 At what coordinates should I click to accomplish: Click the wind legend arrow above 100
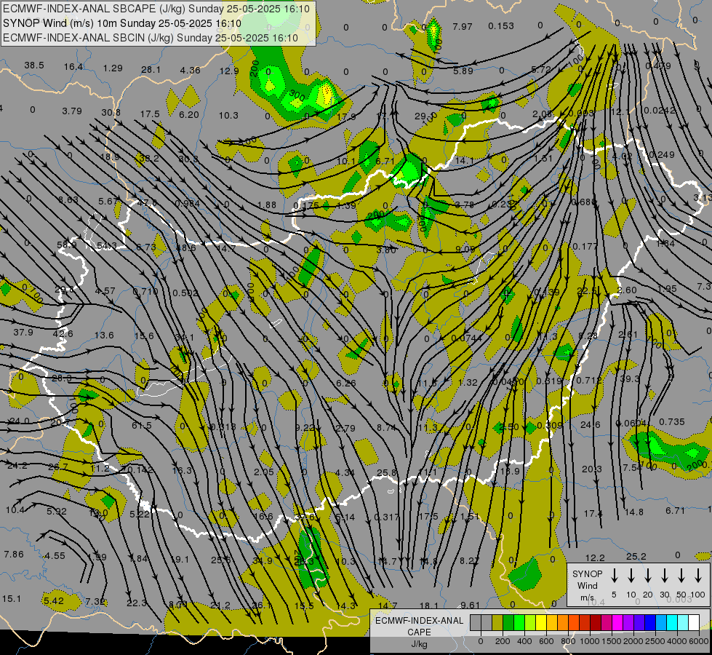[x=698, y=576]
